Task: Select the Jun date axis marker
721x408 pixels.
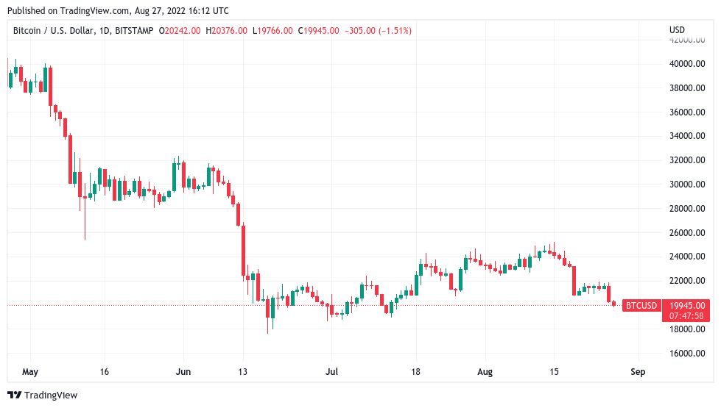Action: click(x=183, y=372)
